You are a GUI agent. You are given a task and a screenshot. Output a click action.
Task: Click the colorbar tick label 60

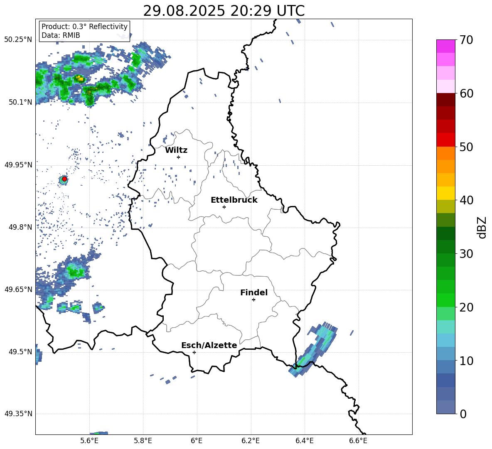[x=466, y=93]
